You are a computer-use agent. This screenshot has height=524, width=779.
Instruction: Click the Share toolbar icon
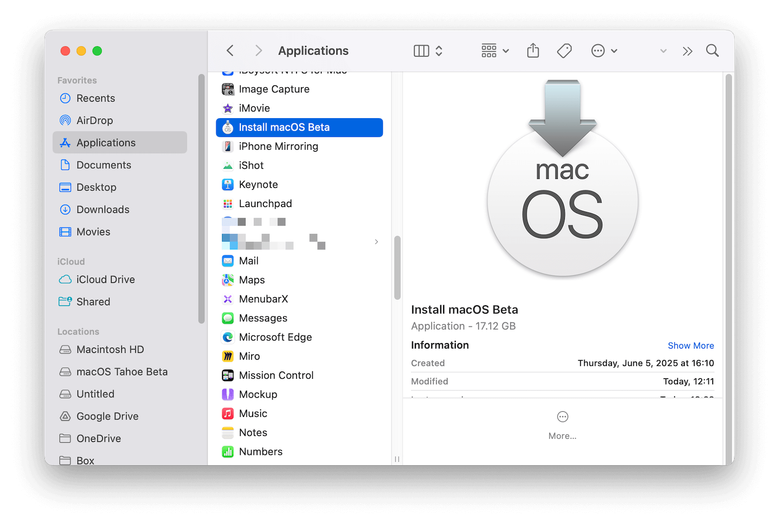pyautogui.click(x=533, y=51)
